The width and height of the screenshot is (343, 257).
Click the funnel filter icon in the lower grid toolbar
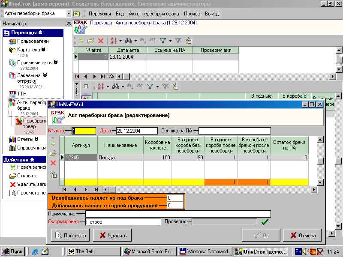tap(150, 87)
